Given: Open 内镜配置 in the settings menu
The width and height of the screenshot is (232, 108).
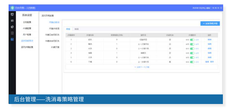Looking at the screenshot, I should [x=27, y=28].
